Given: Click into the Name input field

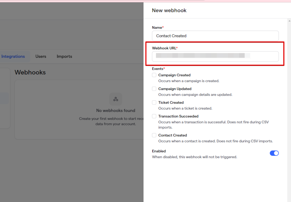Looking at the screenshot, I should tap(215, 36).
